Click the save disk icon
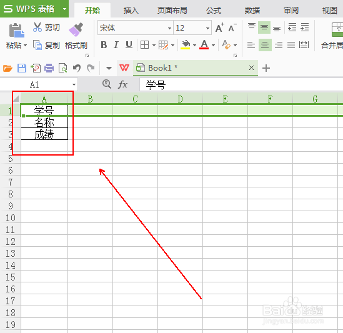The width and height of the screenshot is (343, 333). [x=22, y=68]
